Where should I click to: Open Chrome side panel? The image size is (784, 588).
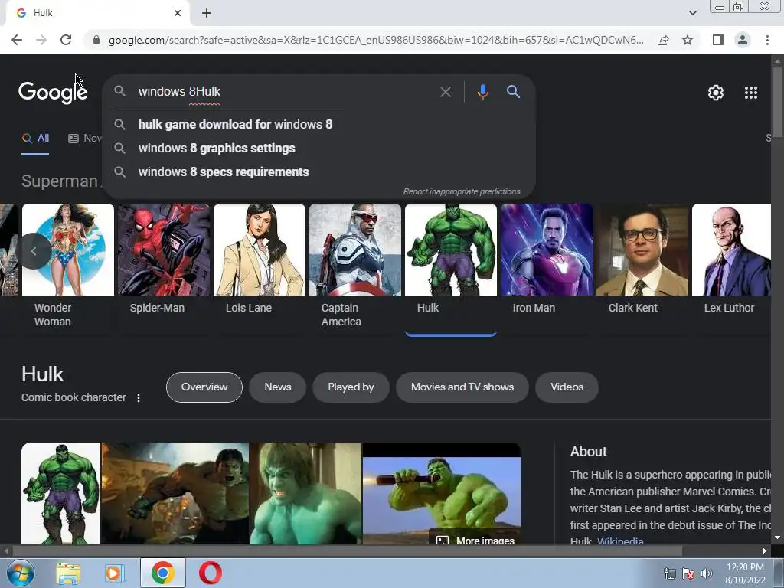(x=718, y=40)
